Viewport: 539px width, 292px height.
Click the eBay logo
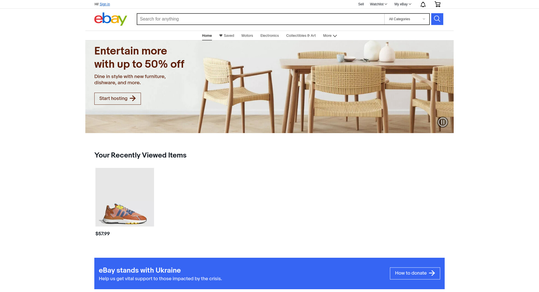coord(111,19)
